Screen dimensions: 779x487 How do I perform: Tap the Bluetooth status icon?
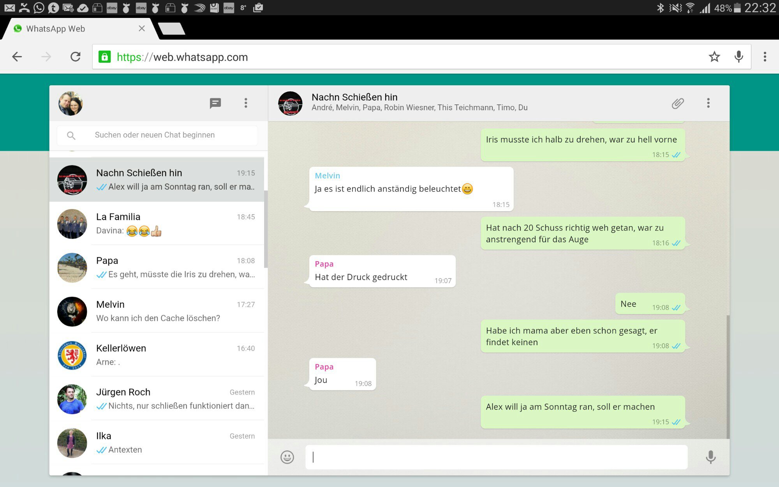(x=660, y=8)
